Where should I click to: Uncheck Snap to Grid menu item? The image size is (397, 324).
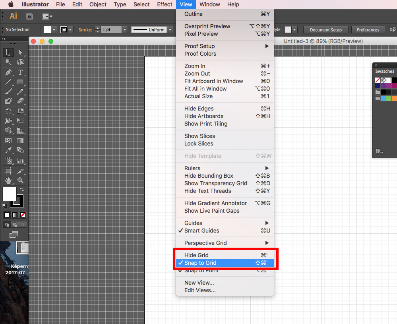200,263
